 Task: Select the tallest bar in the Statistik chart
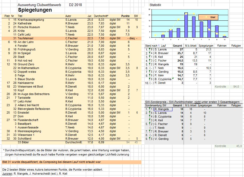pyautogui.click(x=186, y=25)
